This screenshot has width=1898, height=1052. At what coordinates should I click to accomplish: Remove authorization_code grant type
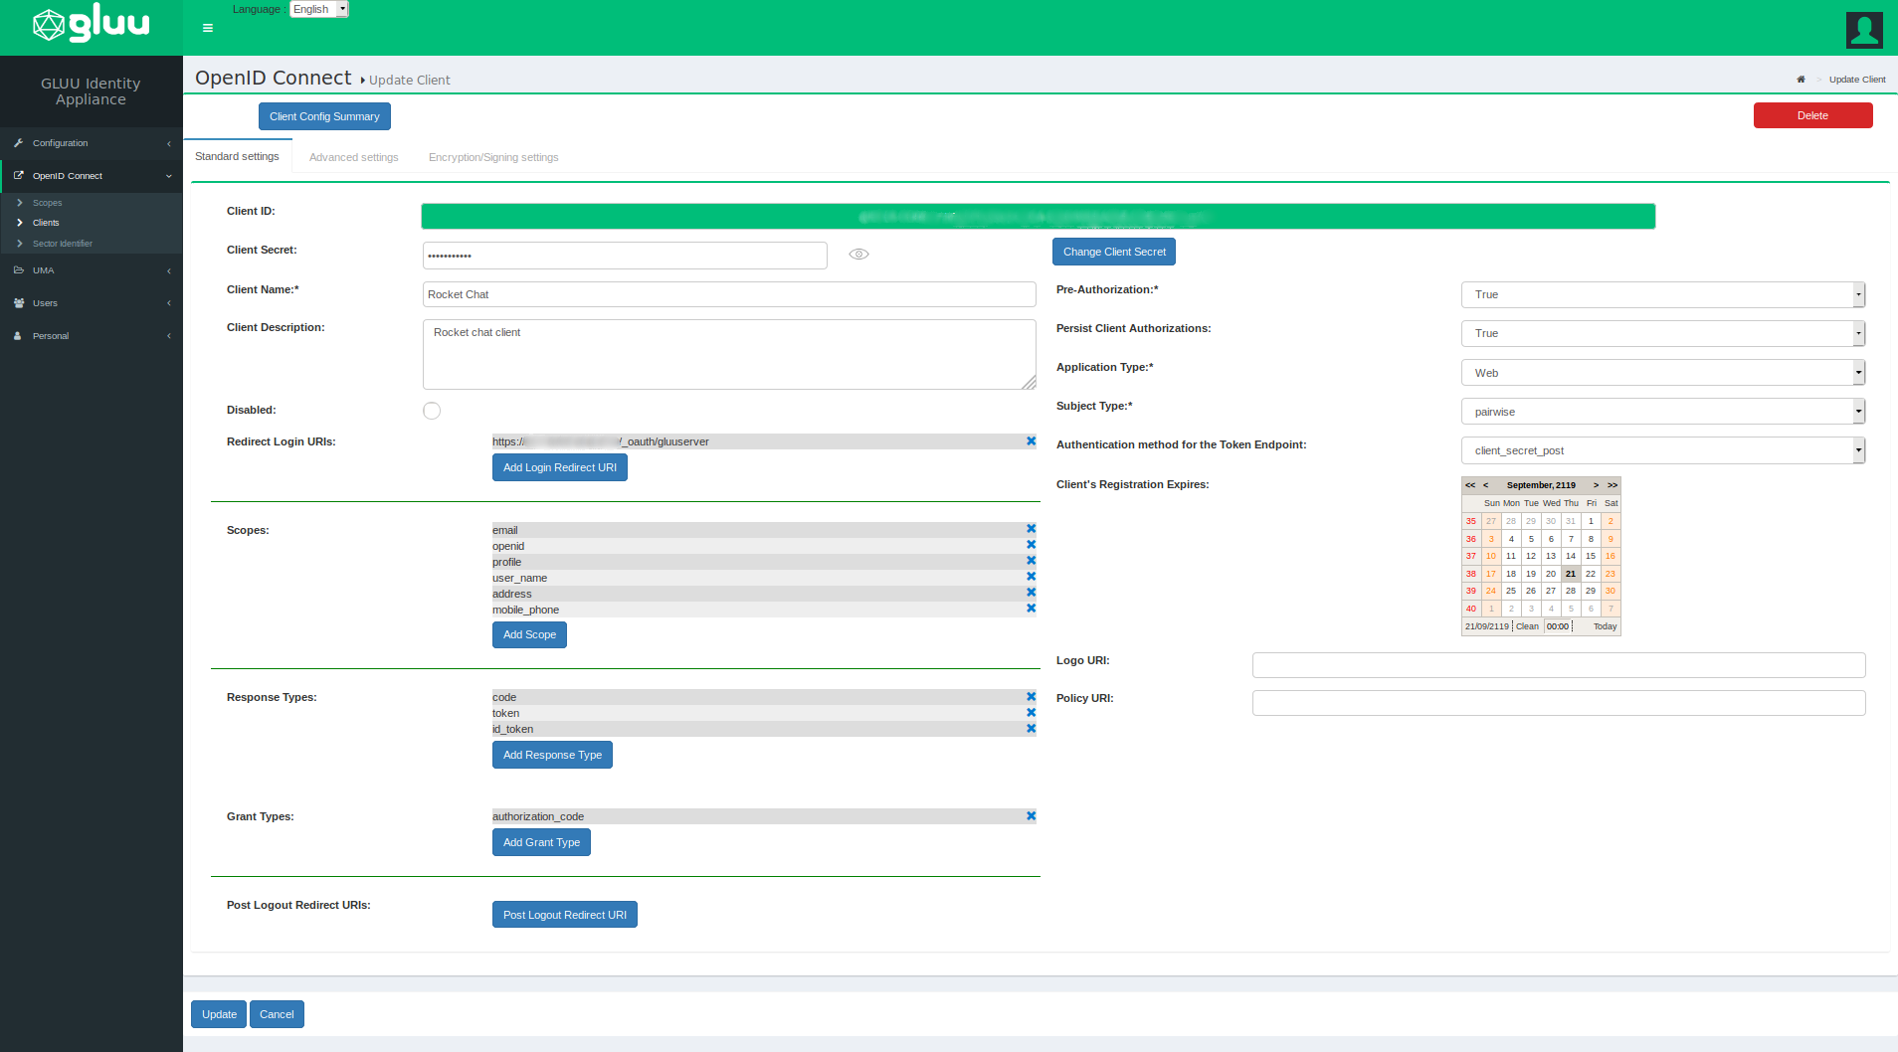(1031, 816)
